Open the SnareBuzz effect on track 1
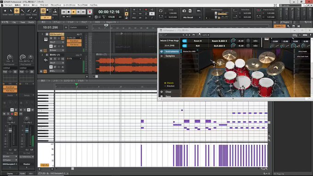Screen dimensions: 313x176 point(74,41)
